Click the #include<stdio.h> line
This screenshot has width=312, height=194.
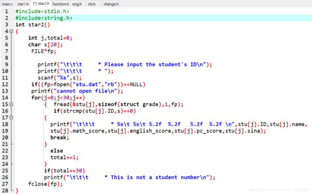coord(42,12)
